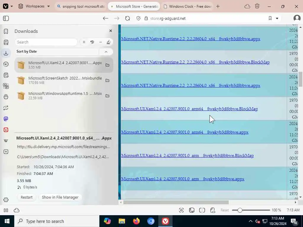The image size is (303, 227).
Task: Open the Bookmarks panel in the sidebar
Action: (6, 31)
